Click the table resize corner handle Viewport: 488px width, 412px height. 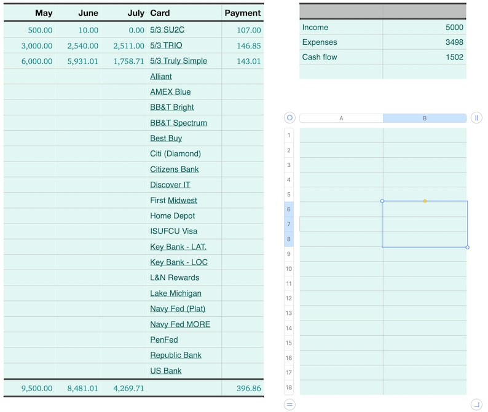(476, 405)
